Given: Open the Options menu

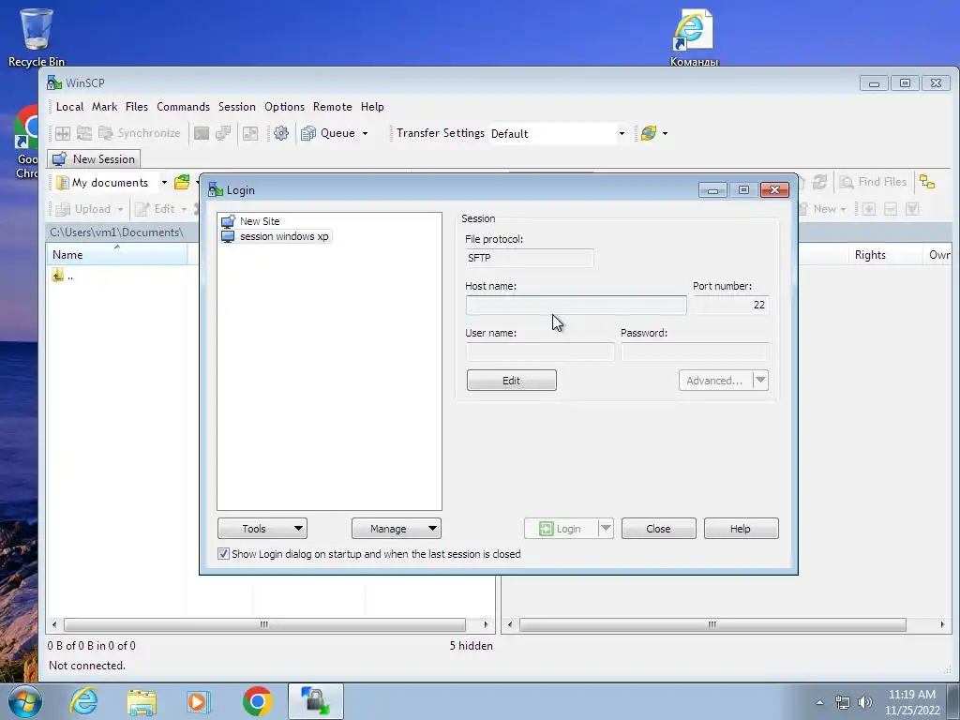Looking at the screenshot, I should click(x=284, y=107).
